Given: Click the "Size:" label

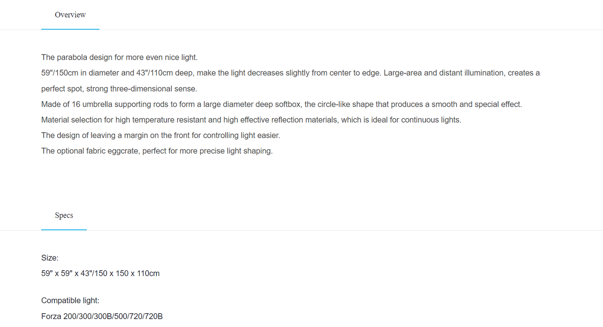Looking at the screenshot, I should coord(50,258).
